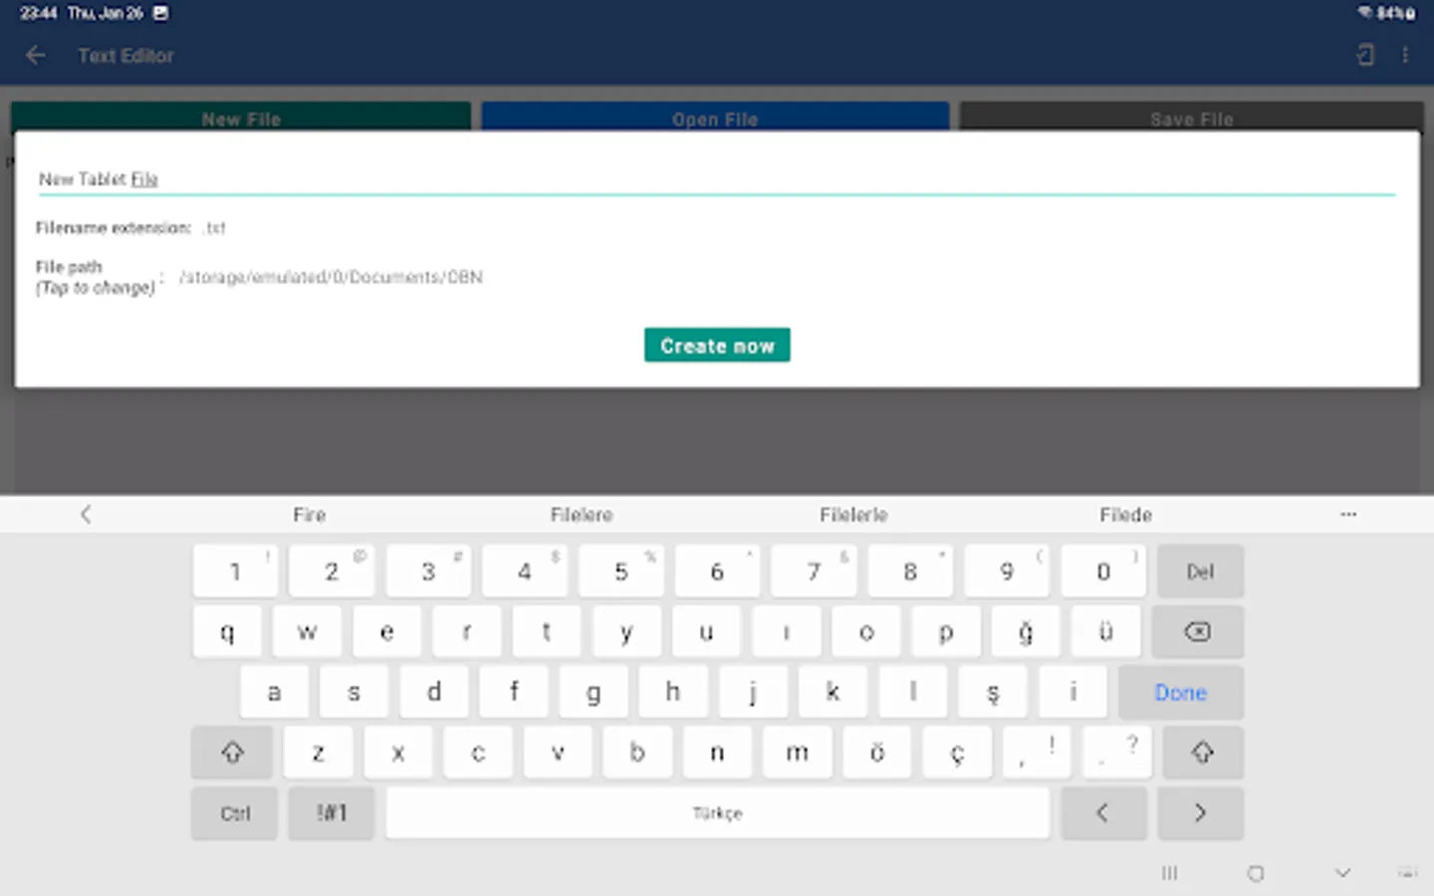Tap the back arrow in Text Editor header
1434x896 pixels.
coord(36,56)
